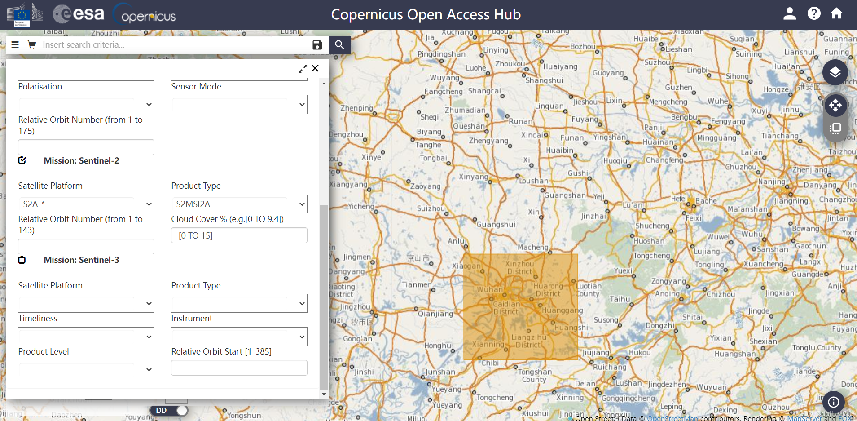
Task: Click the Copernicus Open Access Hub title
Action: coord(426,14)
